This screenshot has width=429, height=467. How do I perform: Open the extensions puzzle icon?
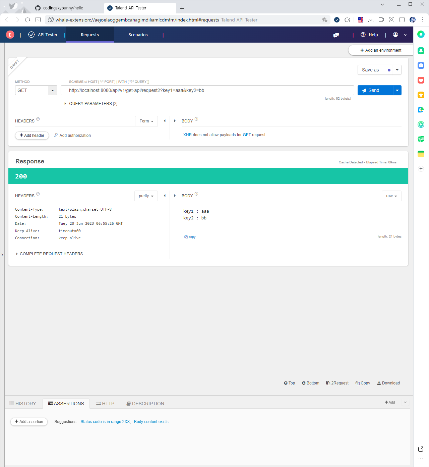(x=347, y=20)
